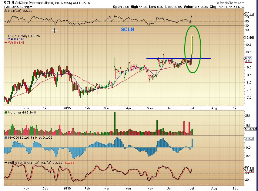Select the red MA(30) 9.42 legend entry

point(14,43)
